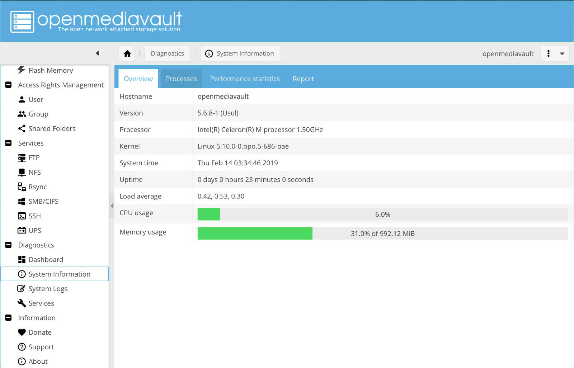This screenshot has height=368, width=574.
Task: Open the three-dots options menu
Action: [548, 53]
